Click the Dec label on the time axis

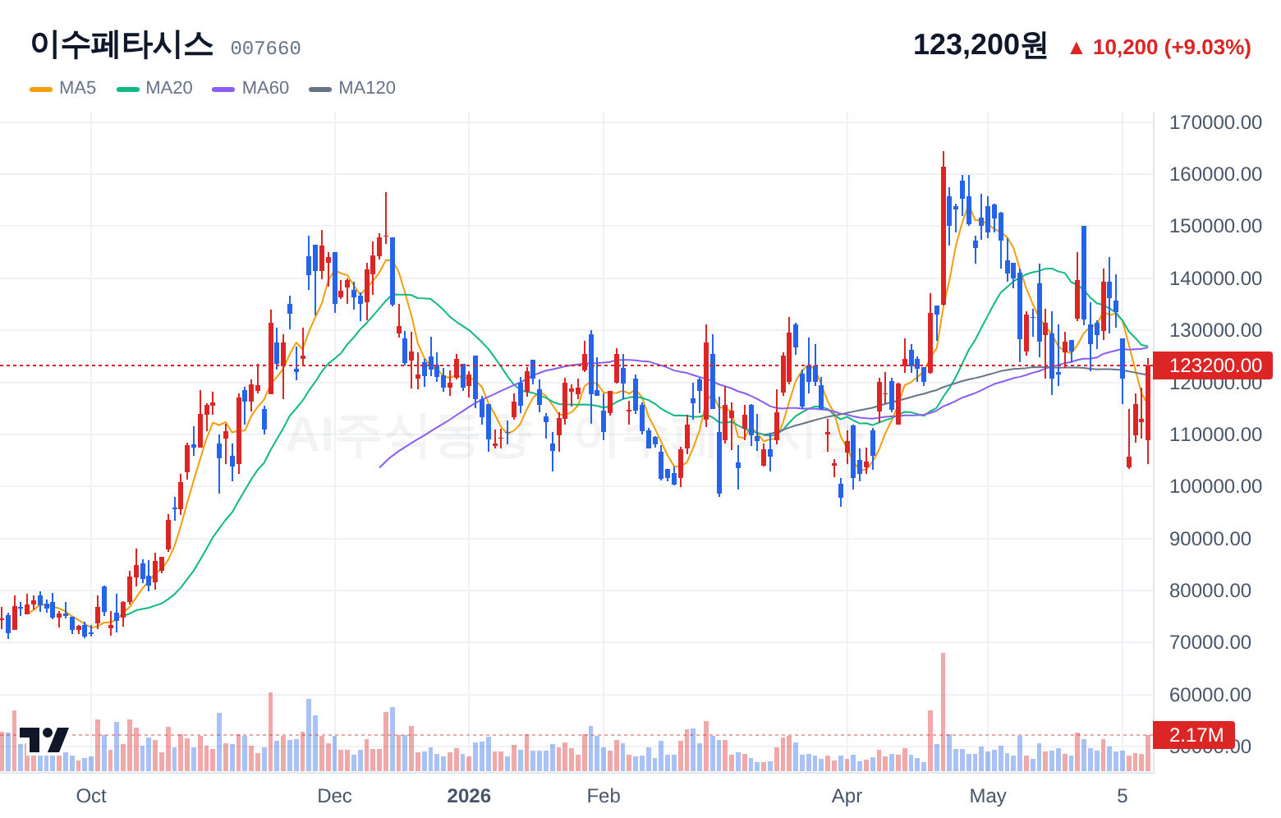[x=334, y=796]
